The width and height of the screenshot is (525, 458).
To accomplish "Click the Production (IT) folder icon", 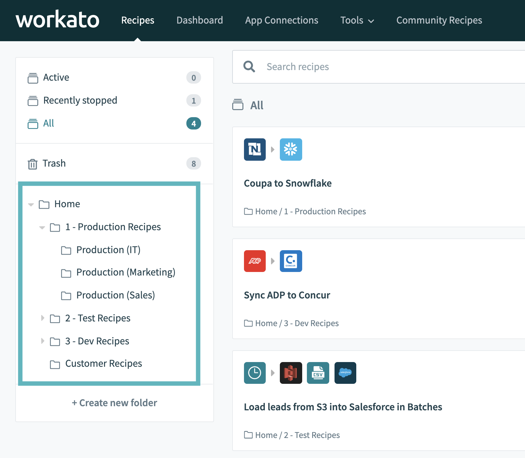I will tap(66, 250).
